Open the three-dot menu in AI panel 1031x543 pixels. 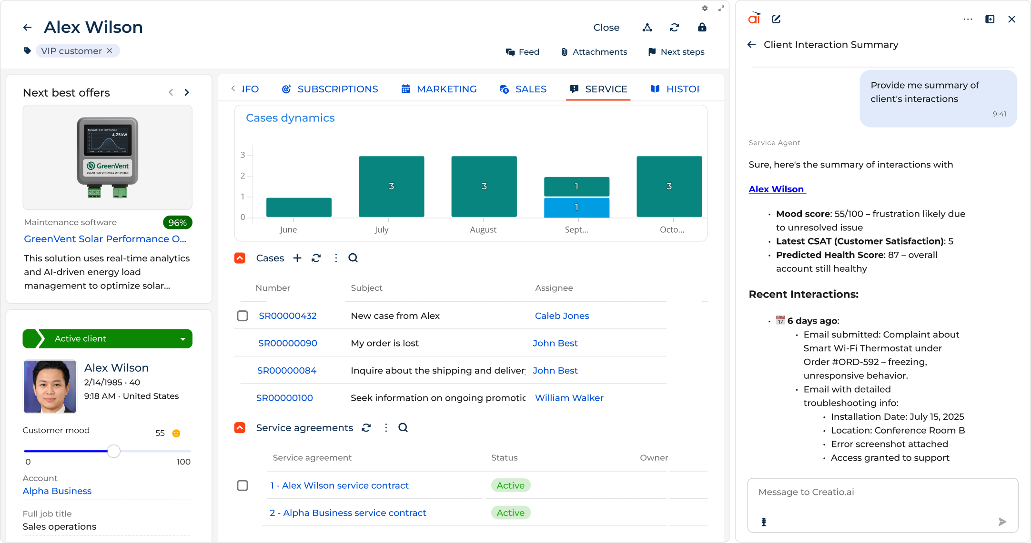968,19
